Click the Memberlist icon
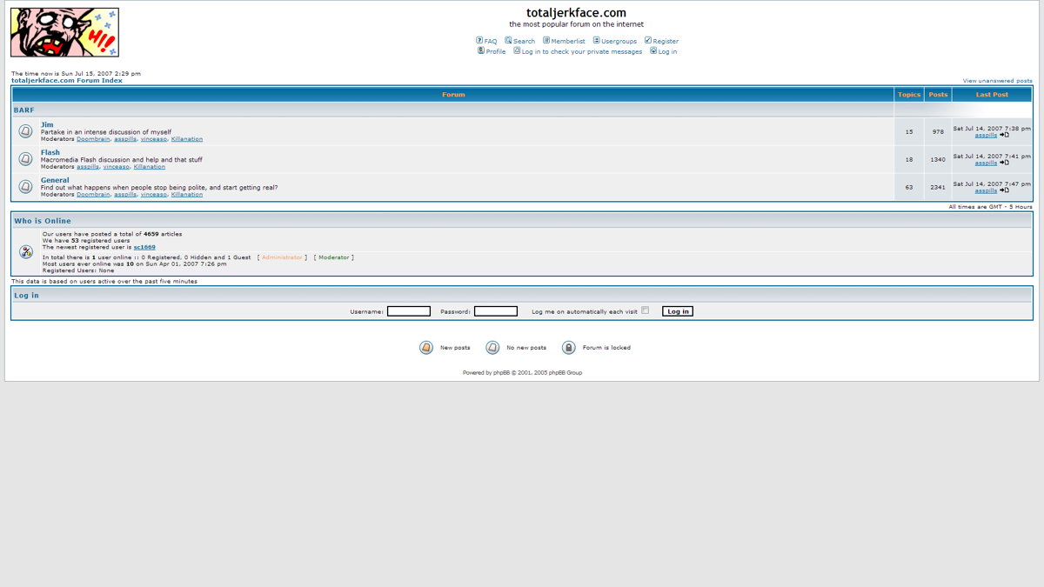The width and height of the screenshot is (1044, 587). point(546,40)
